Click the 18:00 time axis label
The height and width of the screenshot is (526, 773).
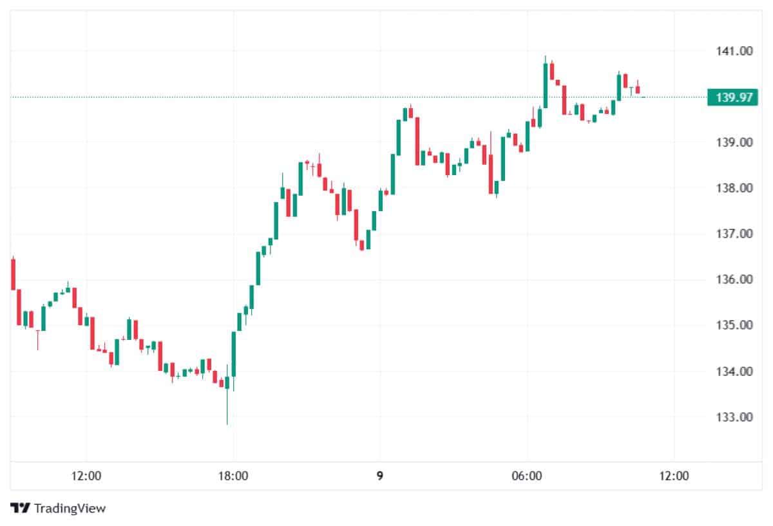pyautogui.click(x=233, y=476)
